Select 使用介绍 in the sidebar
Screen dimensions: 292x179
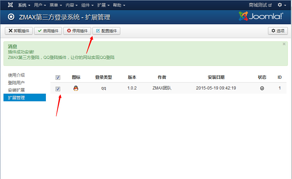pos(16,75)
